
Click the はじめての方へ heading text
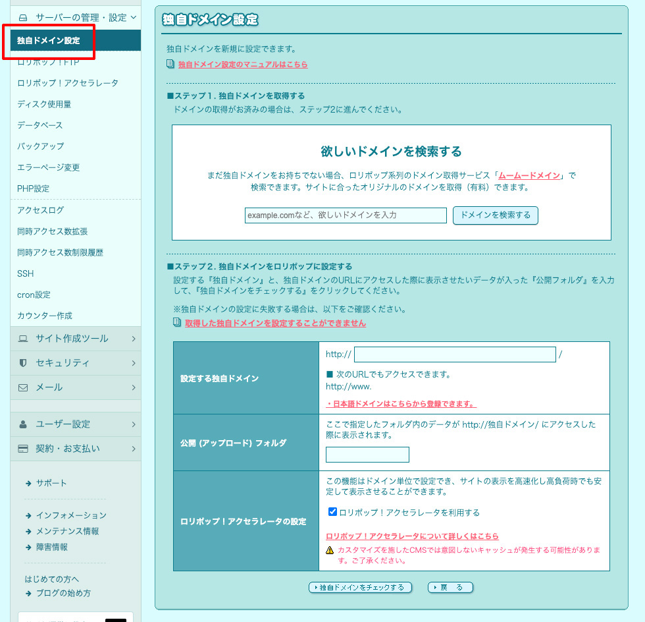[52, 579]
